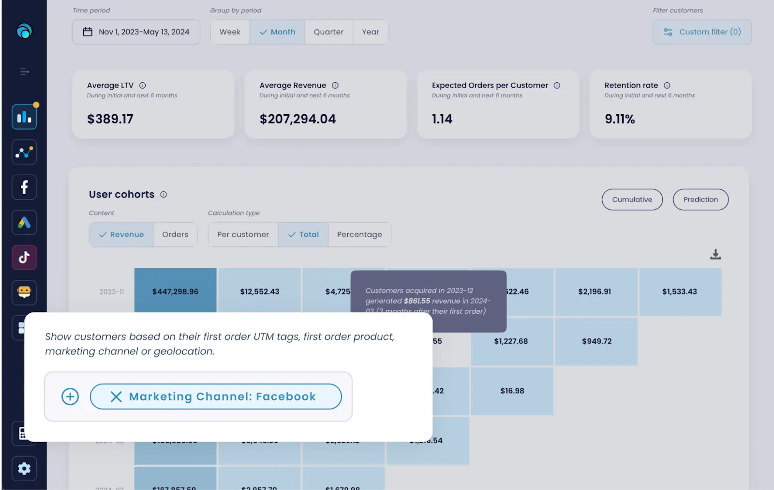Open the Facebook sidebar icon

coord(24,187)
